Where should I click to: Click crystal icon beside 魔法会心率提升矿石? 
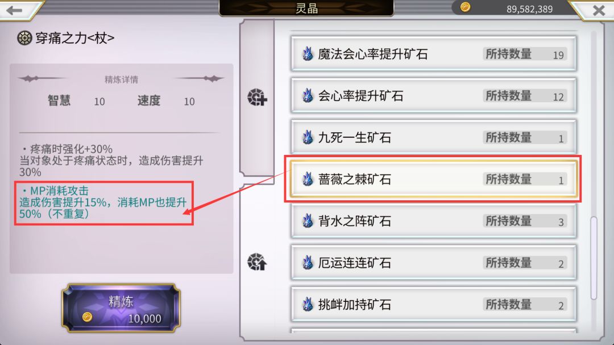tap(308, 54)
